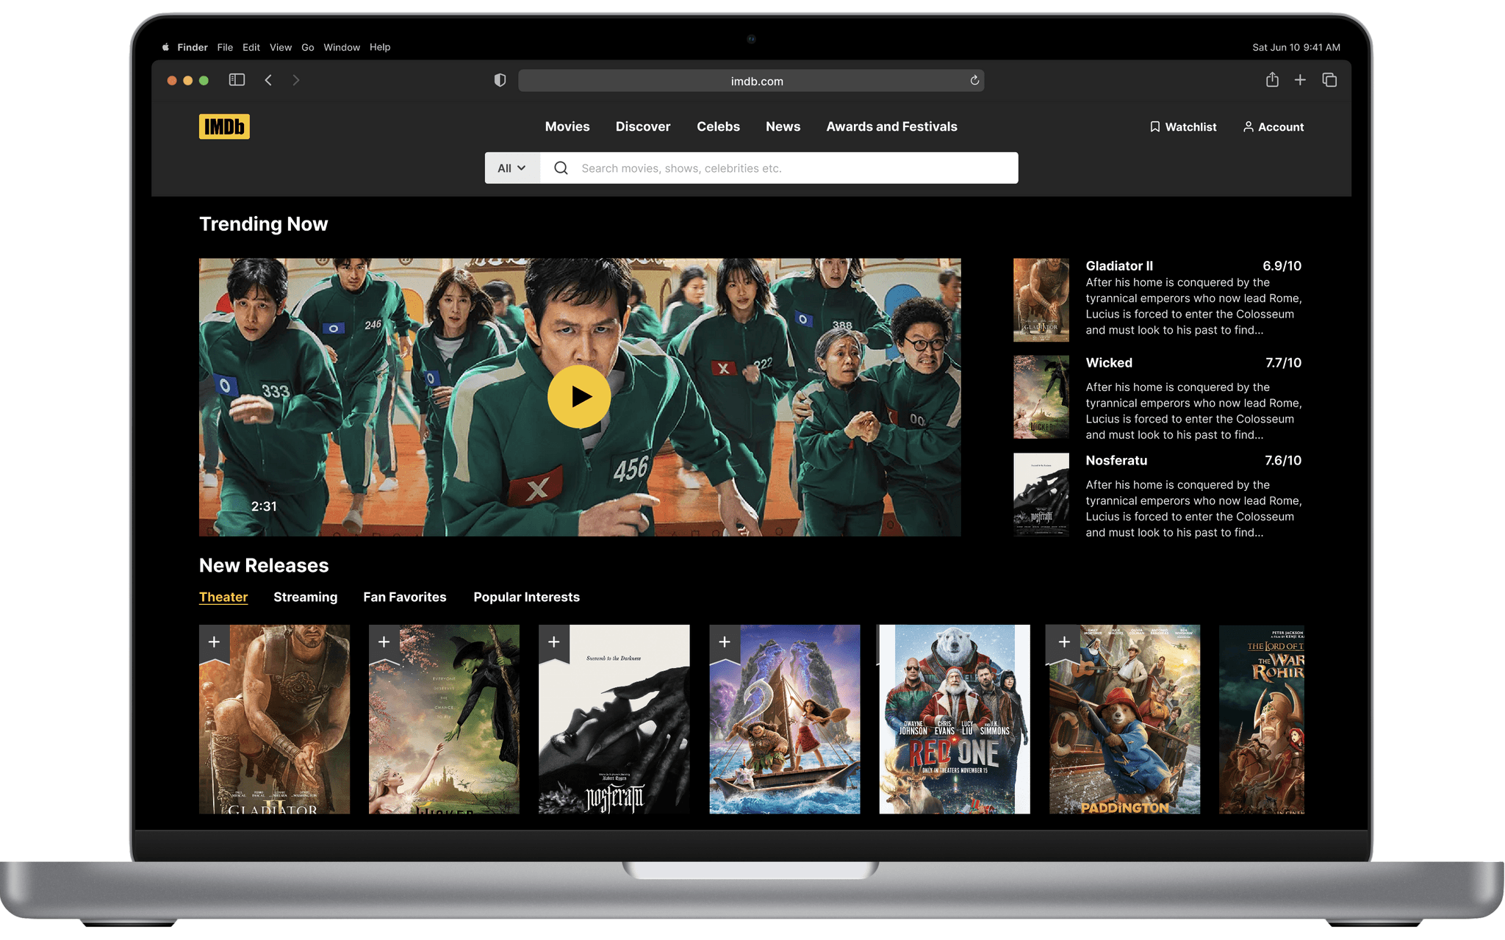1505x940 pixels.
Task: Add Paddington poster to watchlist
Action: (x=1064, y=642)
